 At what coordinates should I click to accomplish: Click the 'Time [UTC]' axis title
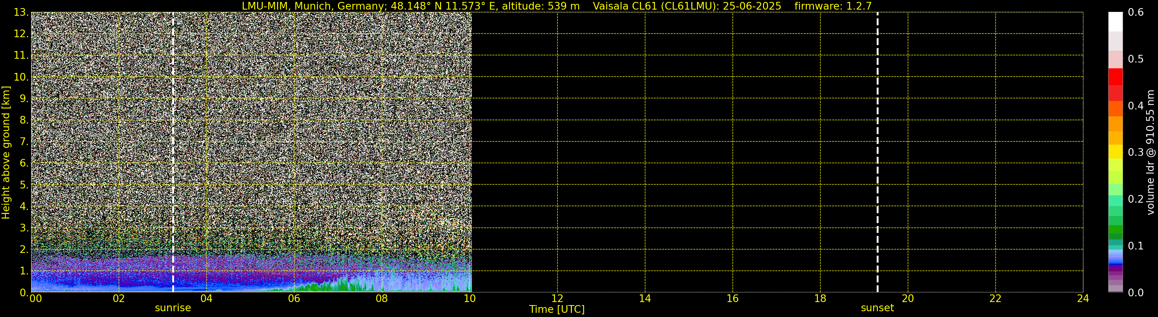pyautogui.click(x=557, y=309)
